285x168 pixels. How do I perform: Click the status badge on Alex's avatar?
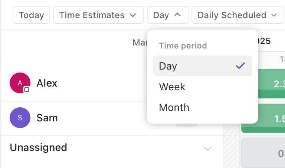27,90
